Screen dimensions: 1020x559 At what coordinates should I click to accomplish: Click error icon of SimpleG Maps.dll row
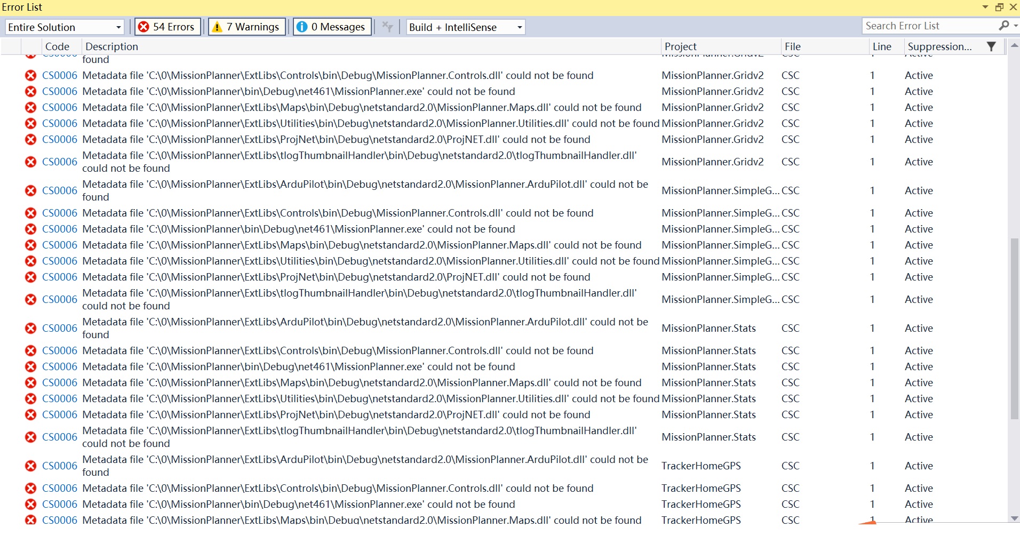click(31, 245)
